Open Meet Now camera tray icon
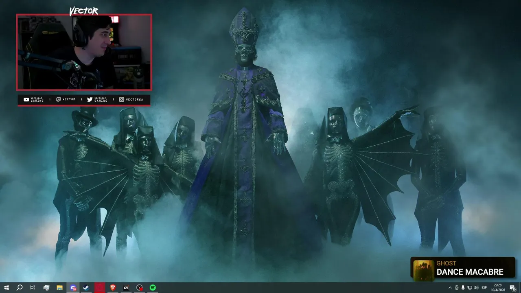 [456, 288]
